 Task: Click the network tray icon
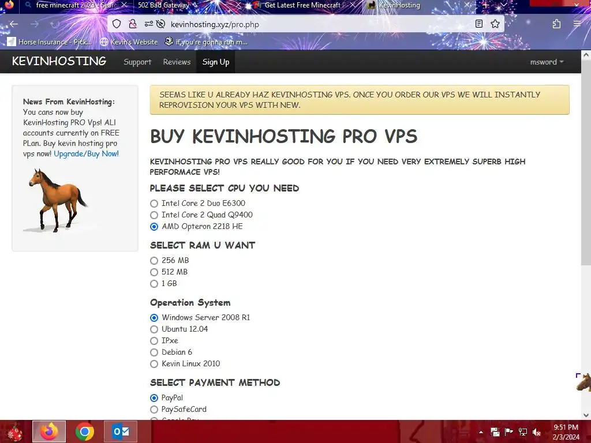[x=523, y=432]
